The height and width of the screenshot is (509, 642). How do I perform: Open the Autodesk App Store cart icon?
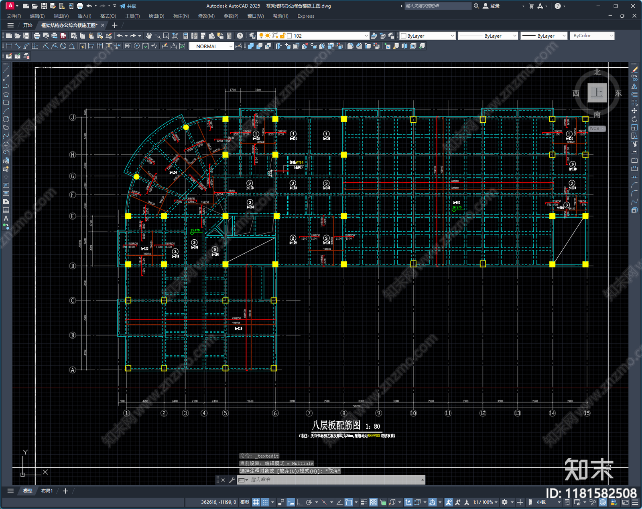click(531, 6)
